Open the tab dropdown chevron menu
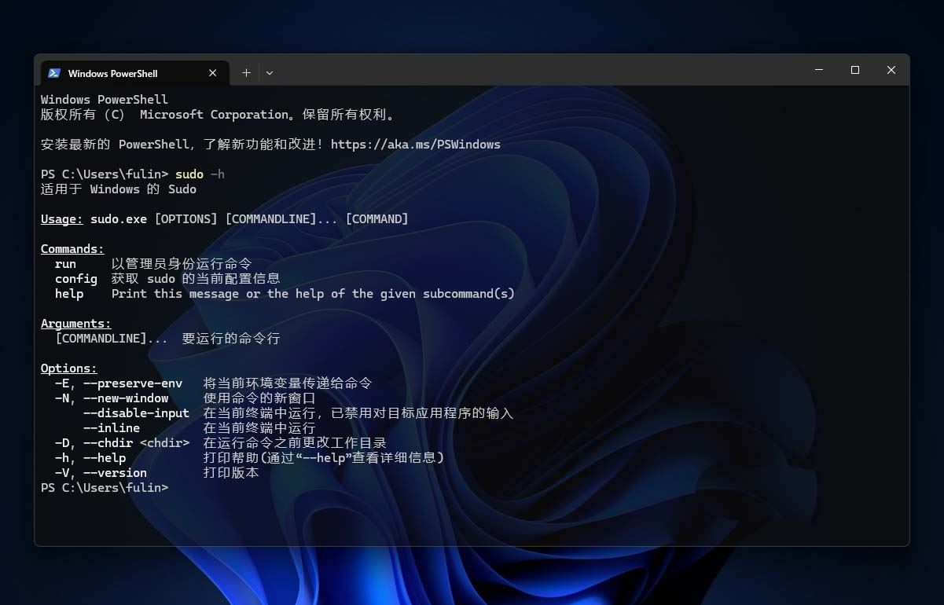 click(x=270, y=72)
